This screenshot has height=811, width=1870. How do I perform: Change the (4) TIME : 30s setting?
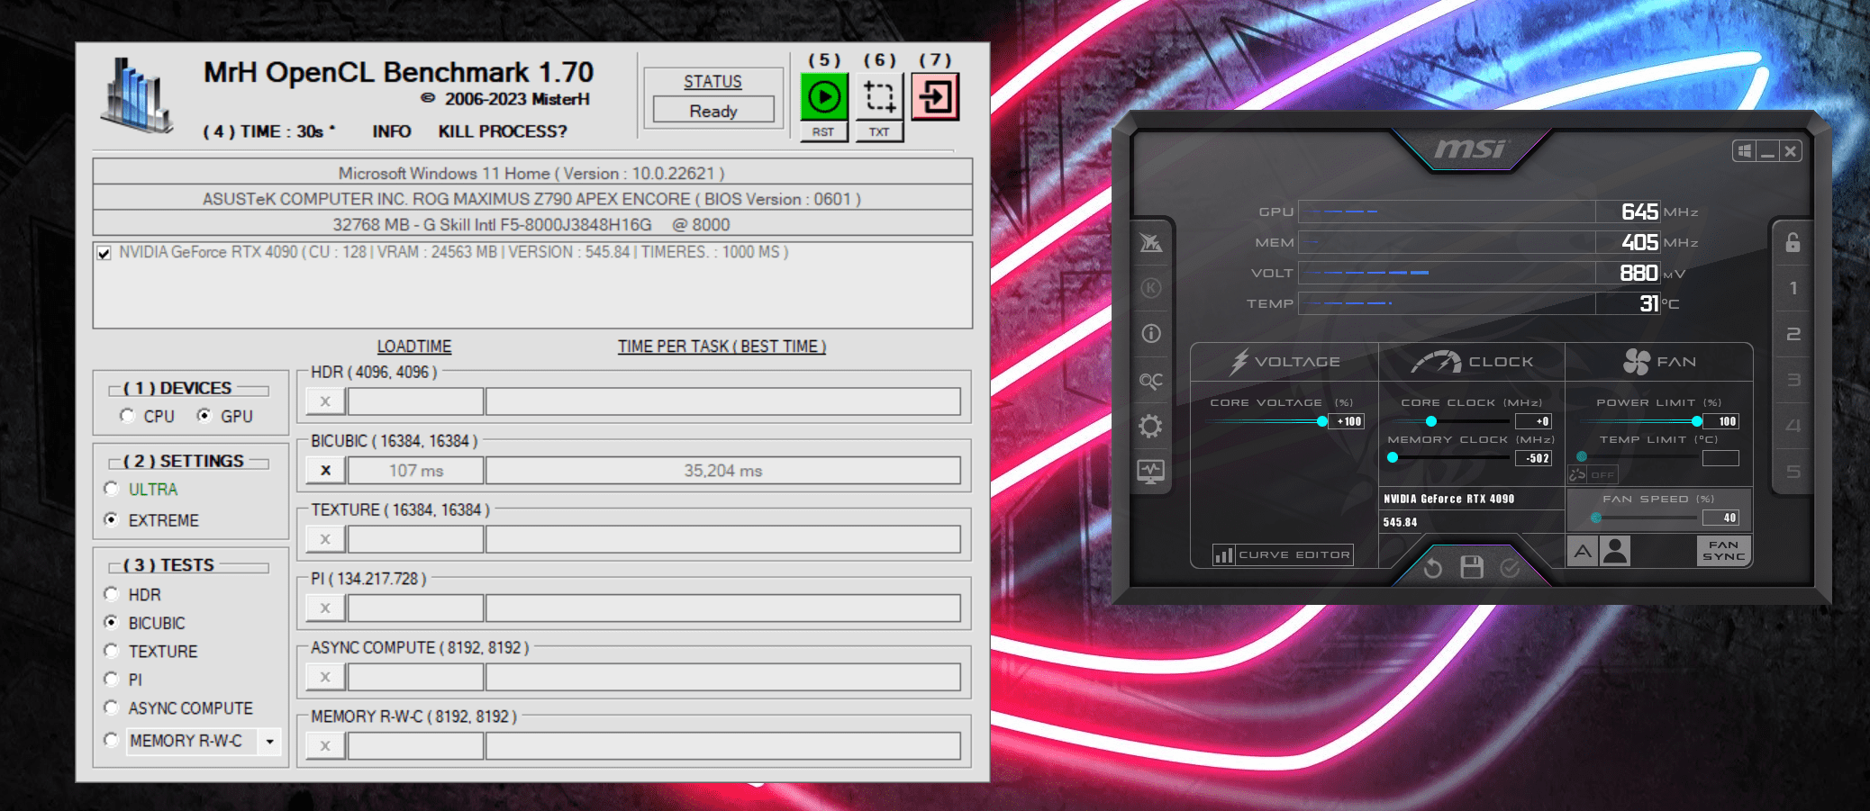pos(268,131)
